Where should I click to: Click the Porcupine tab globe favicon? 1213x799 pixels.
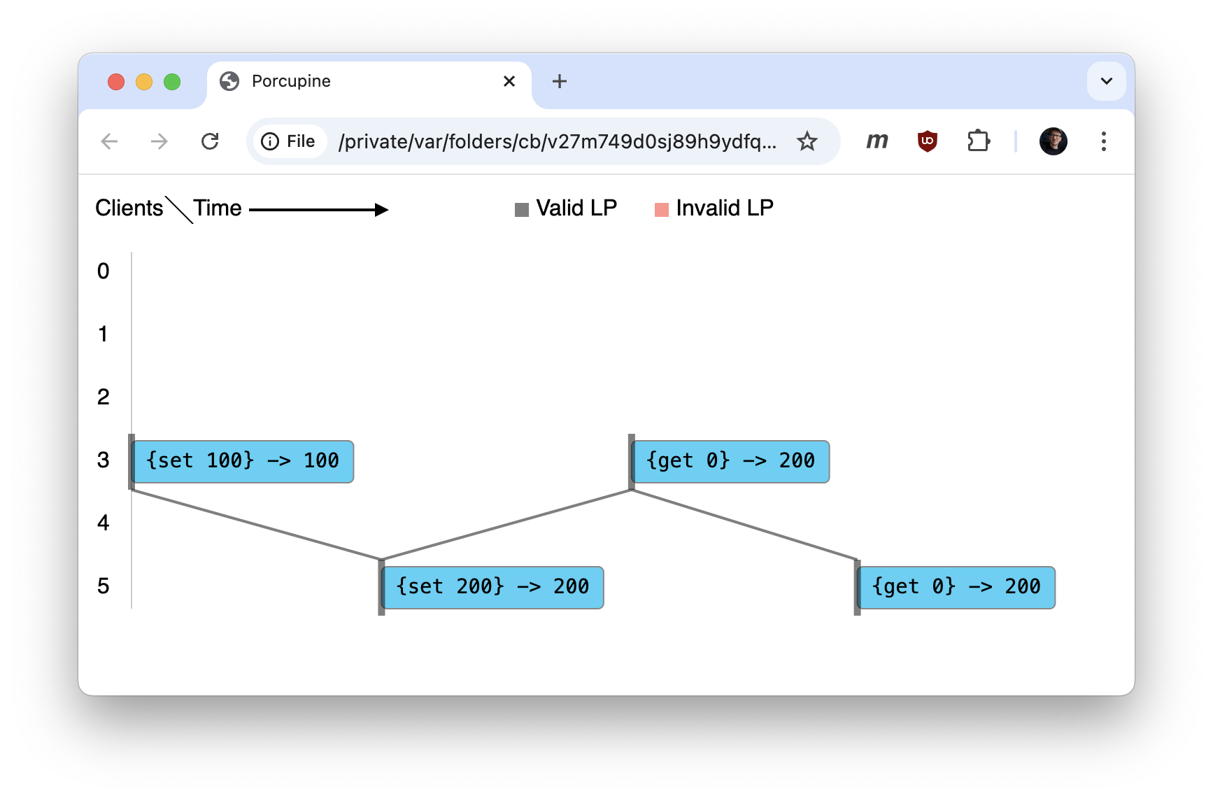229,81
